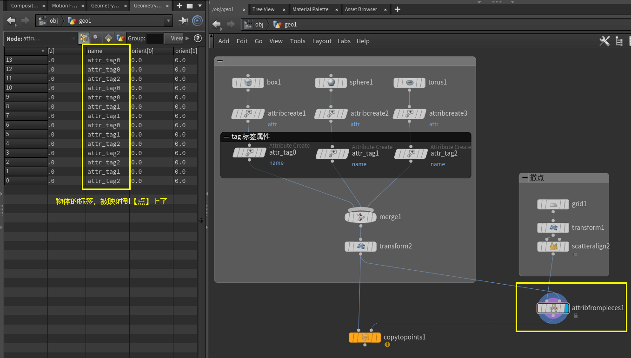Show vertex attributes in the spreadsheet
The height and width of the screenshot is (358, 631).
tap(96, 38)
